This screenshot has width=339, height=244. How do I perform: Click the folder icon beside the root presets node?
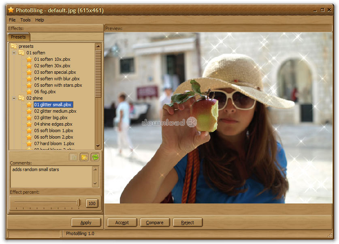coord(14,46)
